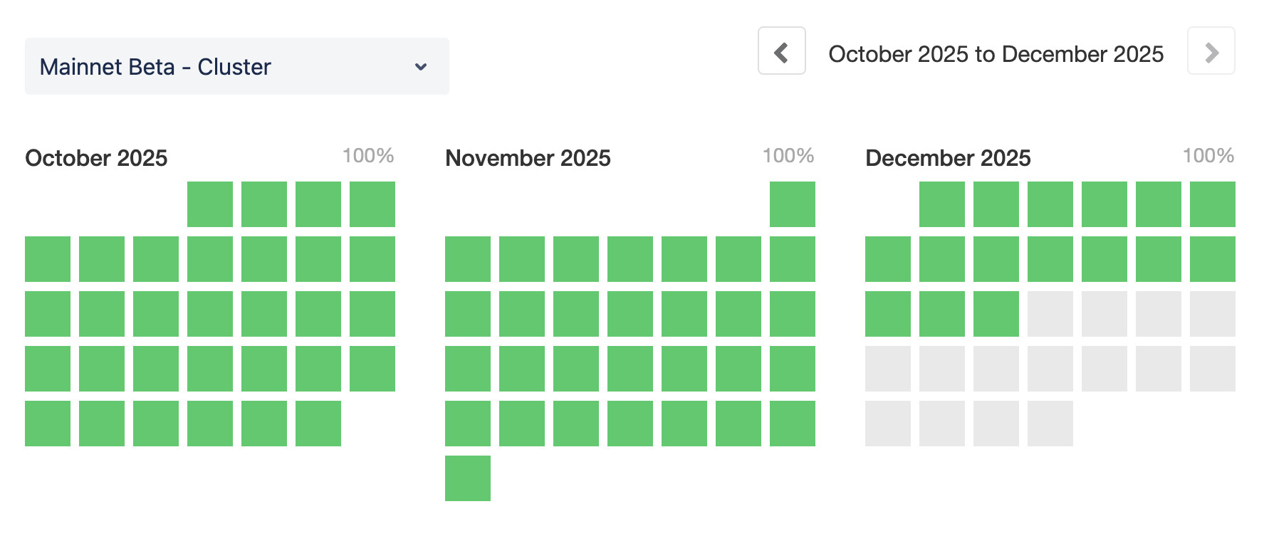Image resolution: width=1269 pixels, height=541 pixels.
Task: Click the first green square in December 2025
Action: (942, 204)
